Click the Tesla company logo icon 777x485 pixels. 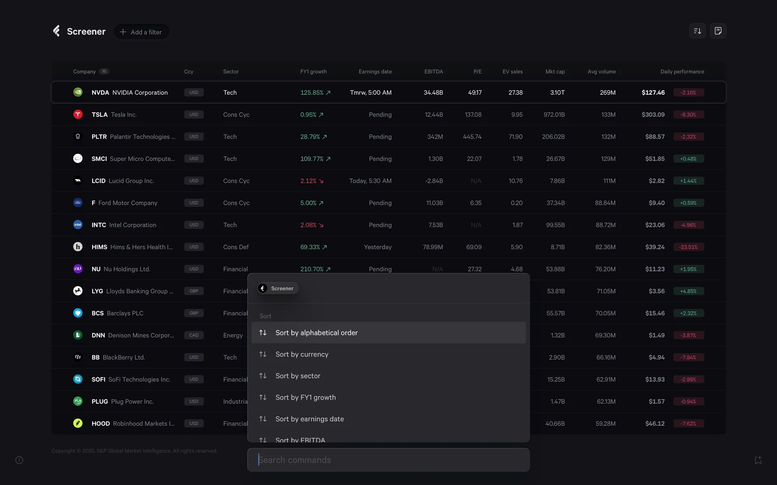(78, 114)
